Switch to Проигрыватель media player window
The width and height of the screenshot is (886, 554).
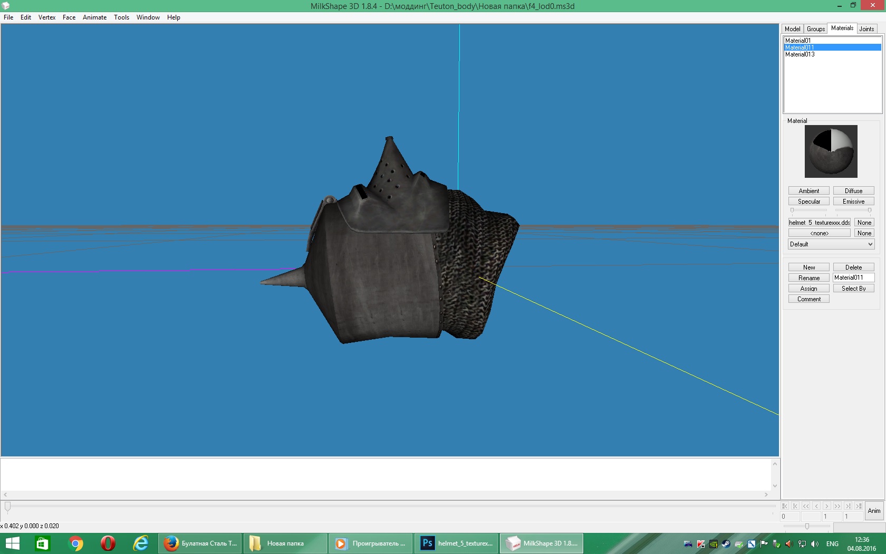click(x=371, y=543)
